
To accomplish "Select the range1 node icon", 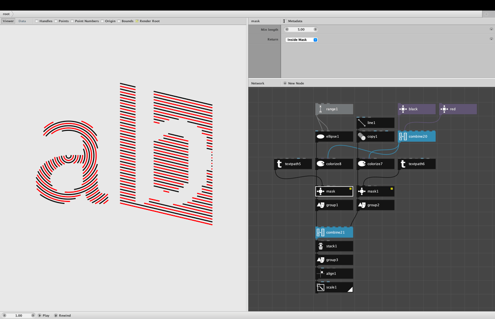I will 320,109.
